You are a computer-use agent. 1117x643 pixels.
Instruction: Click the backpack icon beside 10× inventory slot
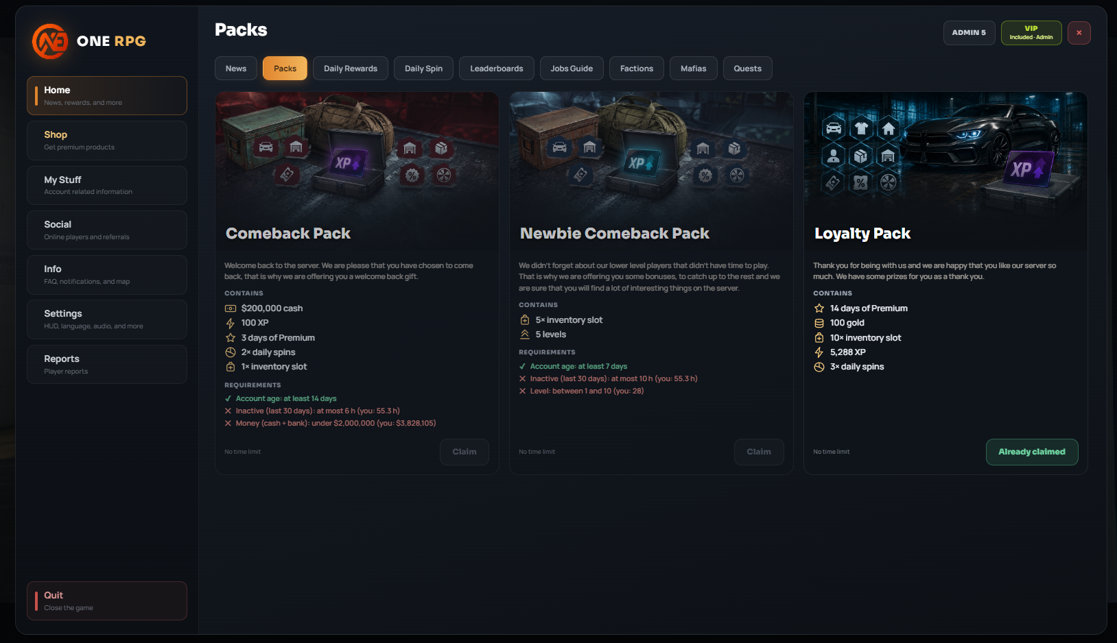819,338
